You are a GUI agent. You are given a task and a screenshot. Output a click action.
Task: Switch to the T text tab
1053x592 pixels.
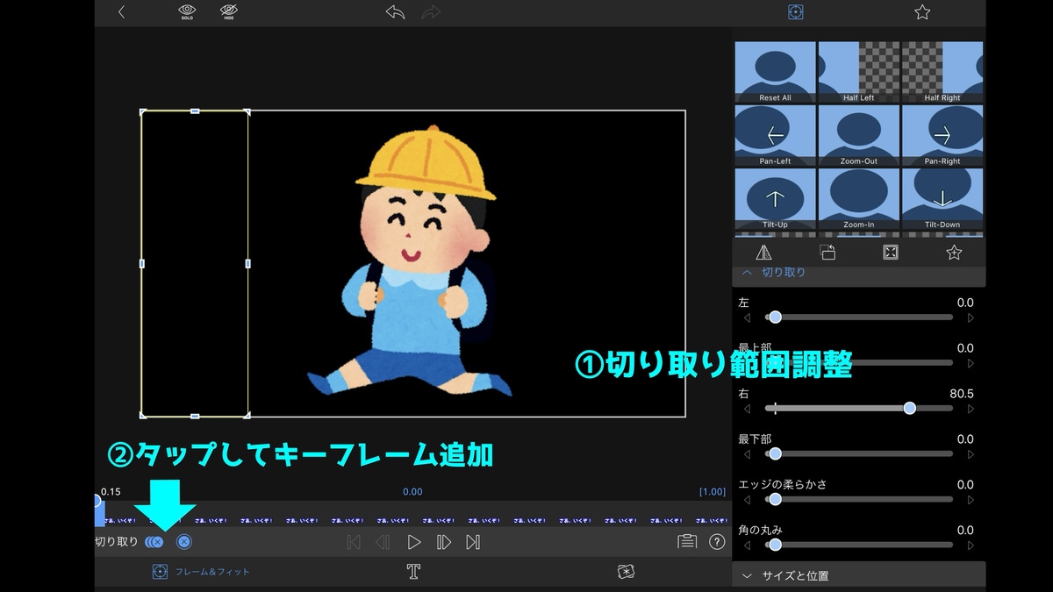click(412, 571)
